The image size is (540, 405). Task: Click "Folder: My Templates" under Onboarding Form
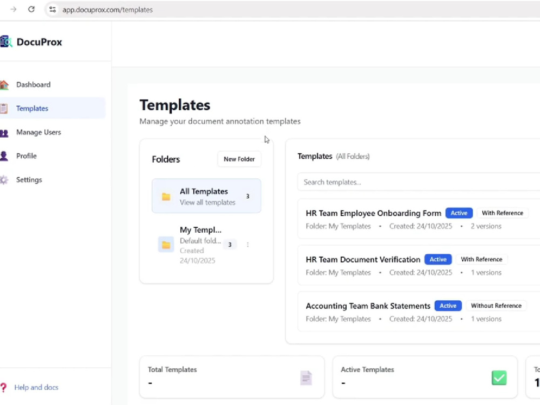pyautogui.click(x=338, y=226)
